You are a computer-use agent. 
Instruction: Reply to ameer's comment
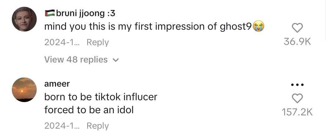click(x=97, y=126)
